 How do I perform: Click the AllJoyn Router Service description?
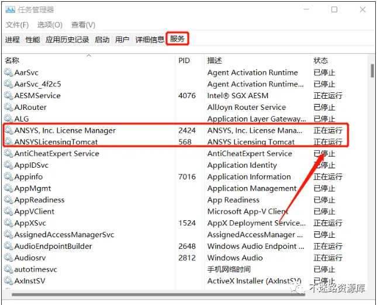pyautogui.click(x=247, y=107)
